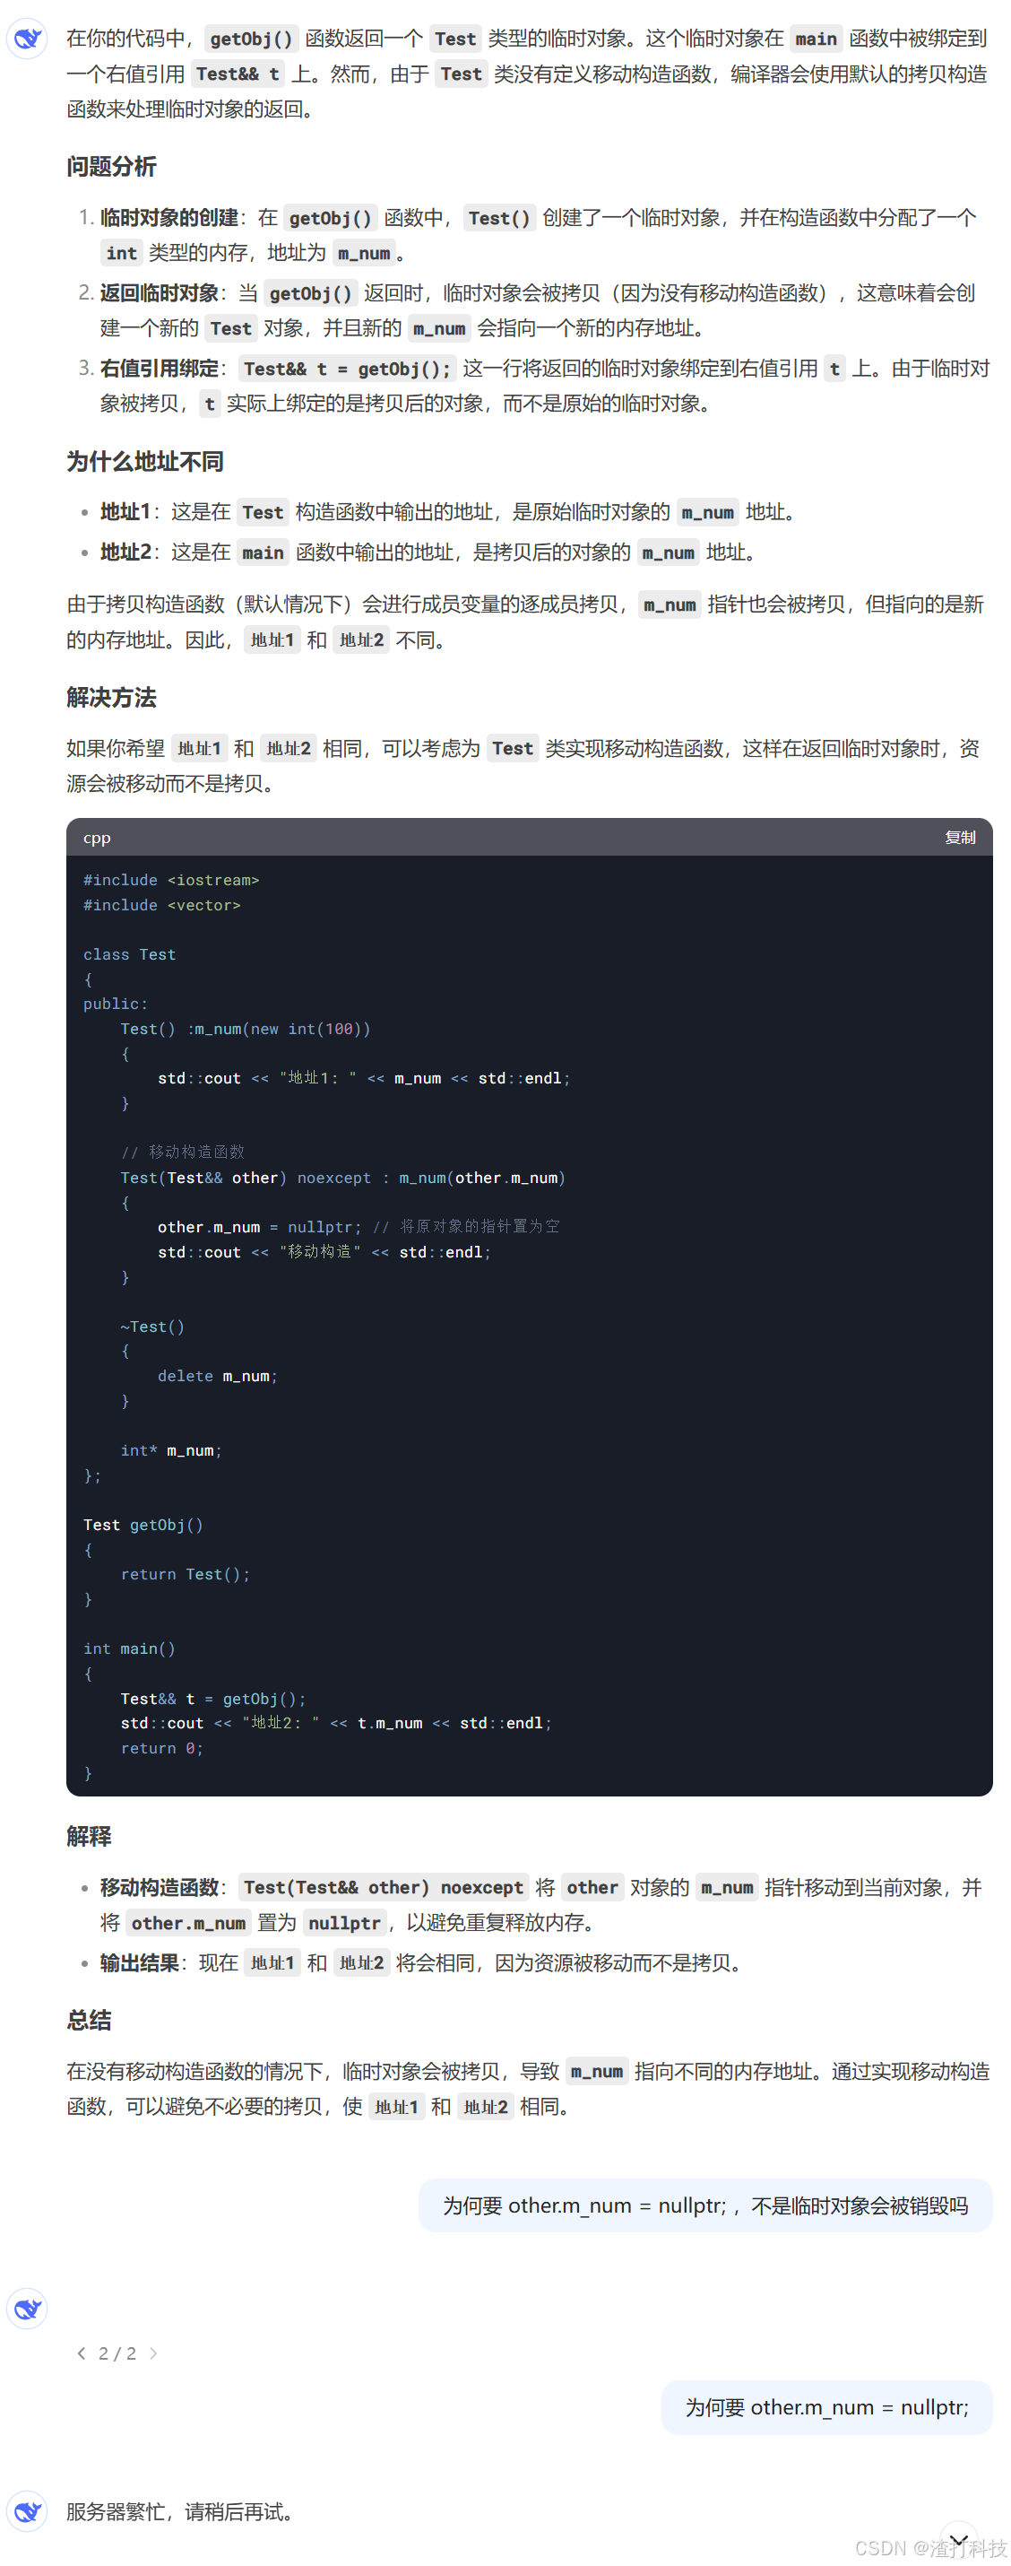Image resolution: width=1011 pixels, height=2566 pixels.
Task: Go to next response version arrow
Action: (x=153, y=2353)
